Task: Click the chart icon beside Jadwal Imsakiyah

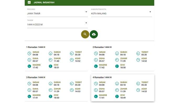Action: (29, 2)
